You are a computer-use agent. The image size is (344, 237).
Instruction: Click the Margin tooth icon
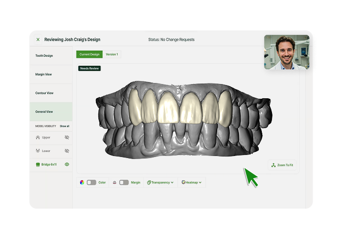[115, 182]
